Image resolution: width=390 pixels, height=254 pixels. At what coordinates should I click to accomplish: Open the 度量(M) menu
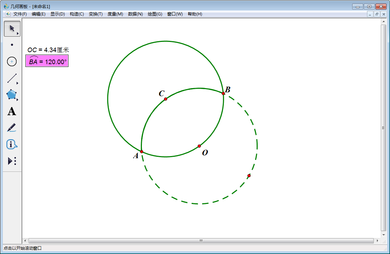point(115,14)
